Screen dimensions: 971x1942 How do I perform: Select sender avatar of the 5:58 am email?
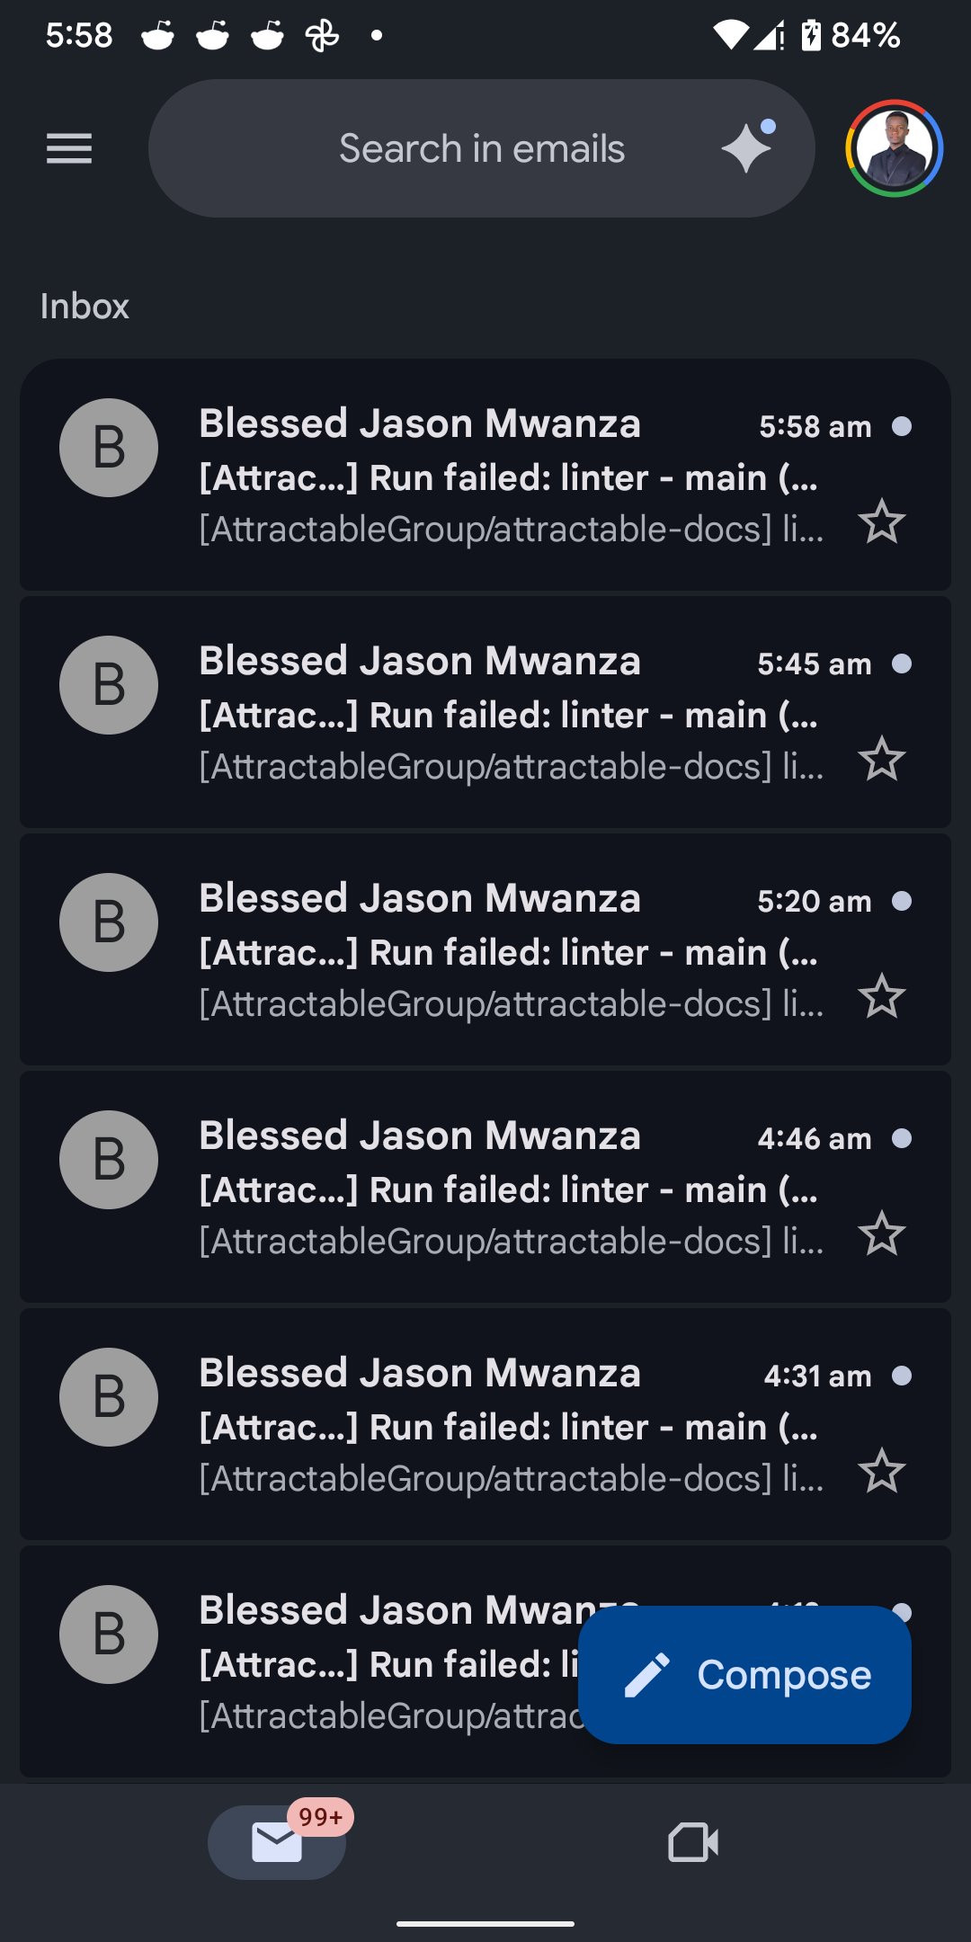[109, 448]
